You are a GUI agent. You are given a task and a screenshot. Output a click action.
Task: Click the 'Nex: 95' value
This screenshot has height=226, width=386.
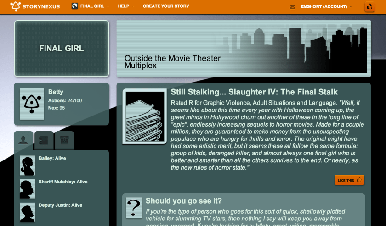coord(57,108)
